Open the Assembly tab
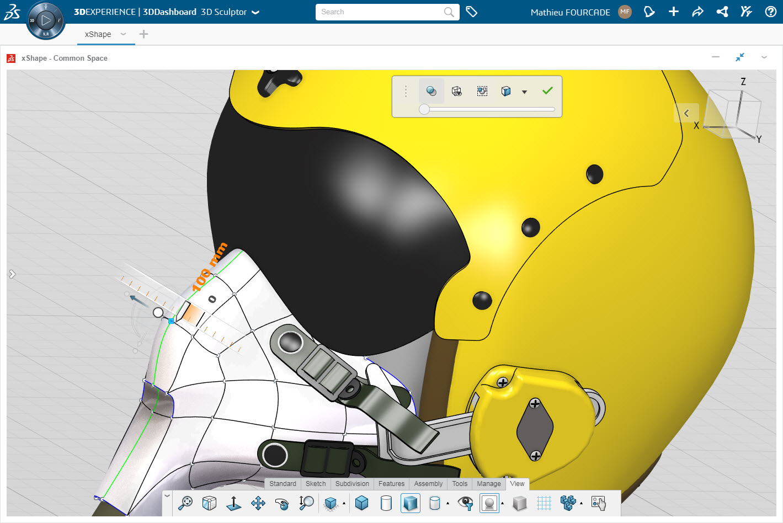Image resolution: width=783 pixels, height=523 pixels. tap(428, 484)
